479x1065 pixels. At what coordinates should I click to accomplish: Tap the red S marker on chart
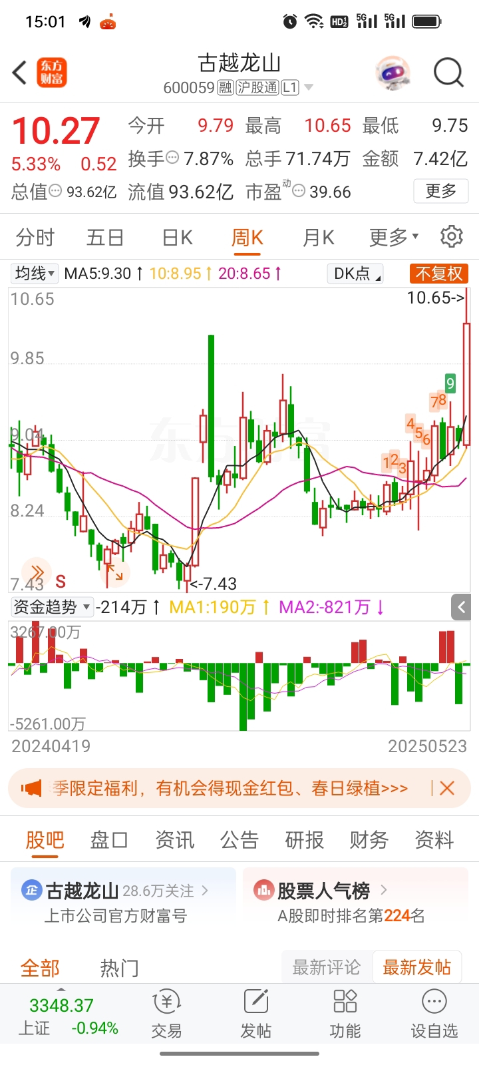61,582
